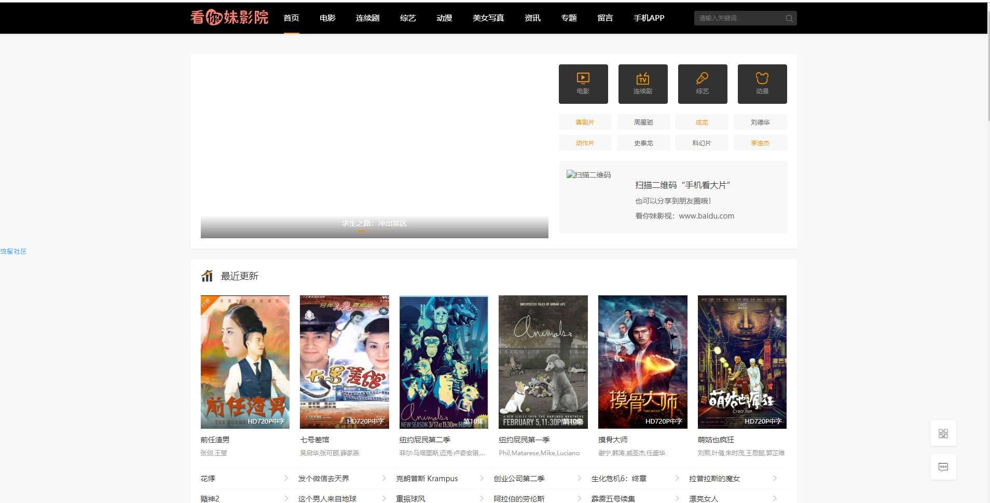
Task: Select the 刘德华 tag button
Action: tap(760, 123)
